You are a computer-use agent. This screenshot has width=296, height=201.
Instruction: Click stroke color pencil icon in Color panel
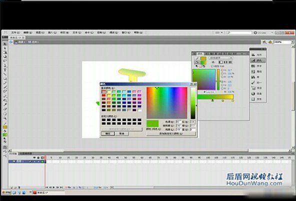coord(197,58)
